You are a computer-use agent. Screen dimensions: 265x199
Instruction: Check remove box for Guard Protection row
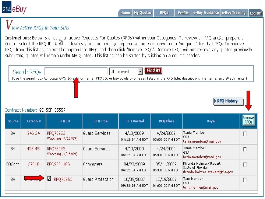(245, 180)
